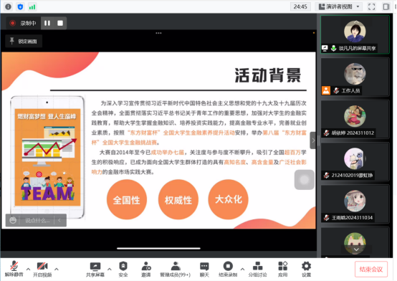The image size is (397, 281).
Task: Click the blue security shield icon
Action: point(20,6)
